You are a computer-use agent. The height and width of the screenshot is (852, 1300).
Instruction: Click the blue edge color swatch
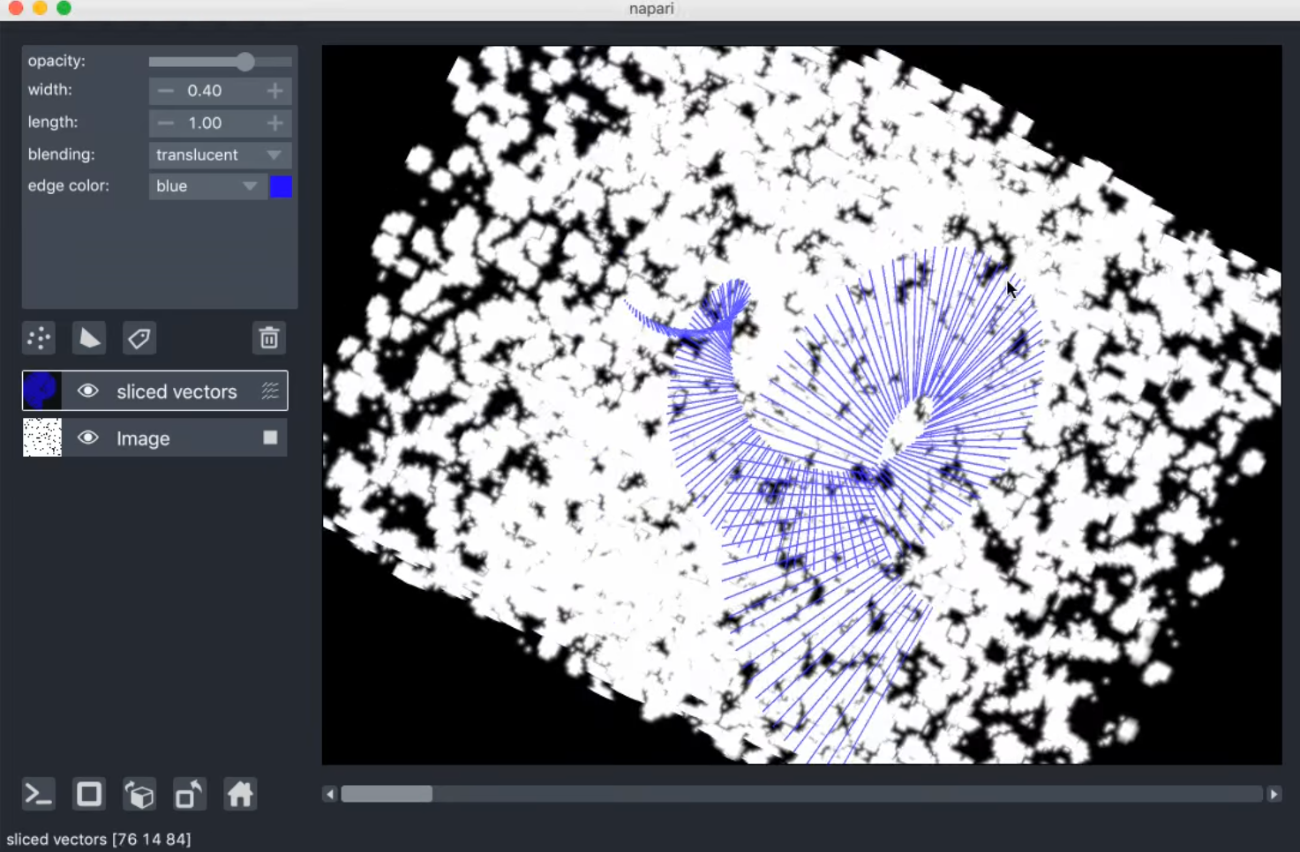click(281, 186)
